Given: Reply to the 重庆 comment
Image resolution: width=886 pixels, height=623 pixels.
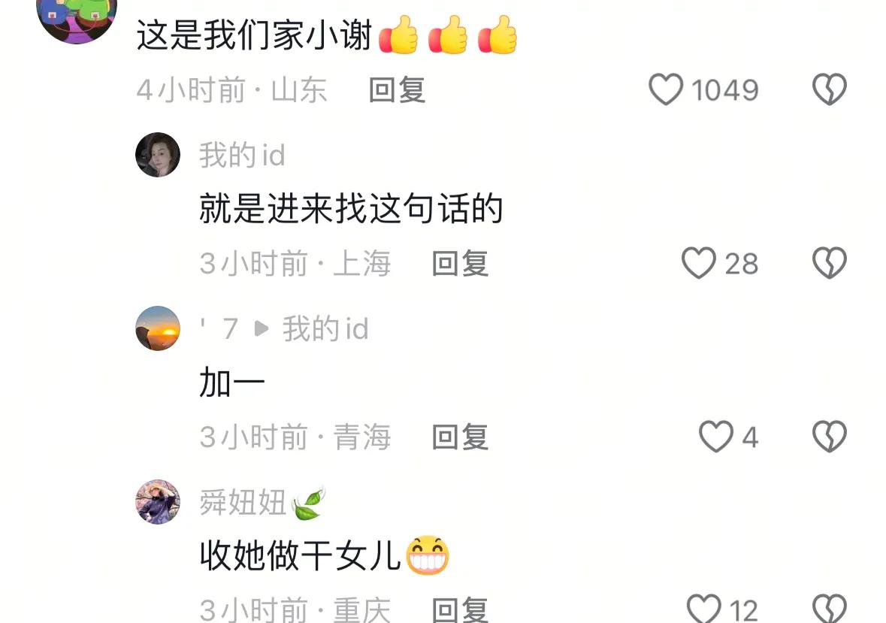Looking at the screenshot, I should tap(460, 610).
